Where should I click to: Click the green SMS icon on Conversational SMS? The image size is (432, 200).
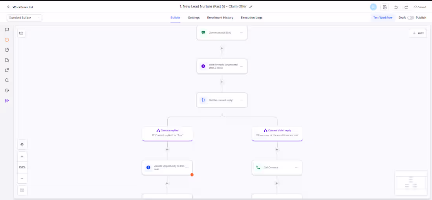pyautogui.click(x=203, y=33)
